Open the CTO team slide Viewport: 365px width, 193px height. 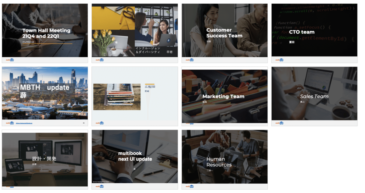pyautogui.click(x=315, y=30)
